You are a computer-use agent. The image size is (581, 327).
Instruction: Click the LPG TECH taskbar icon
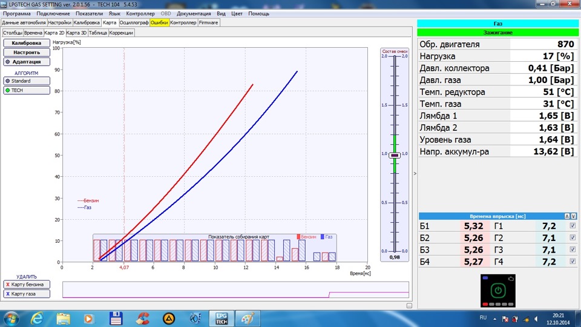click(x=222, y=319)
